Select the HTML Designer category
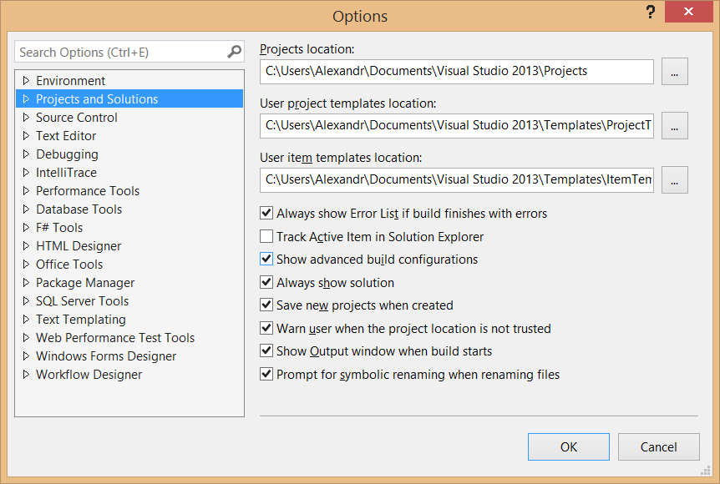The image size is (720, 484). point(79,246)
